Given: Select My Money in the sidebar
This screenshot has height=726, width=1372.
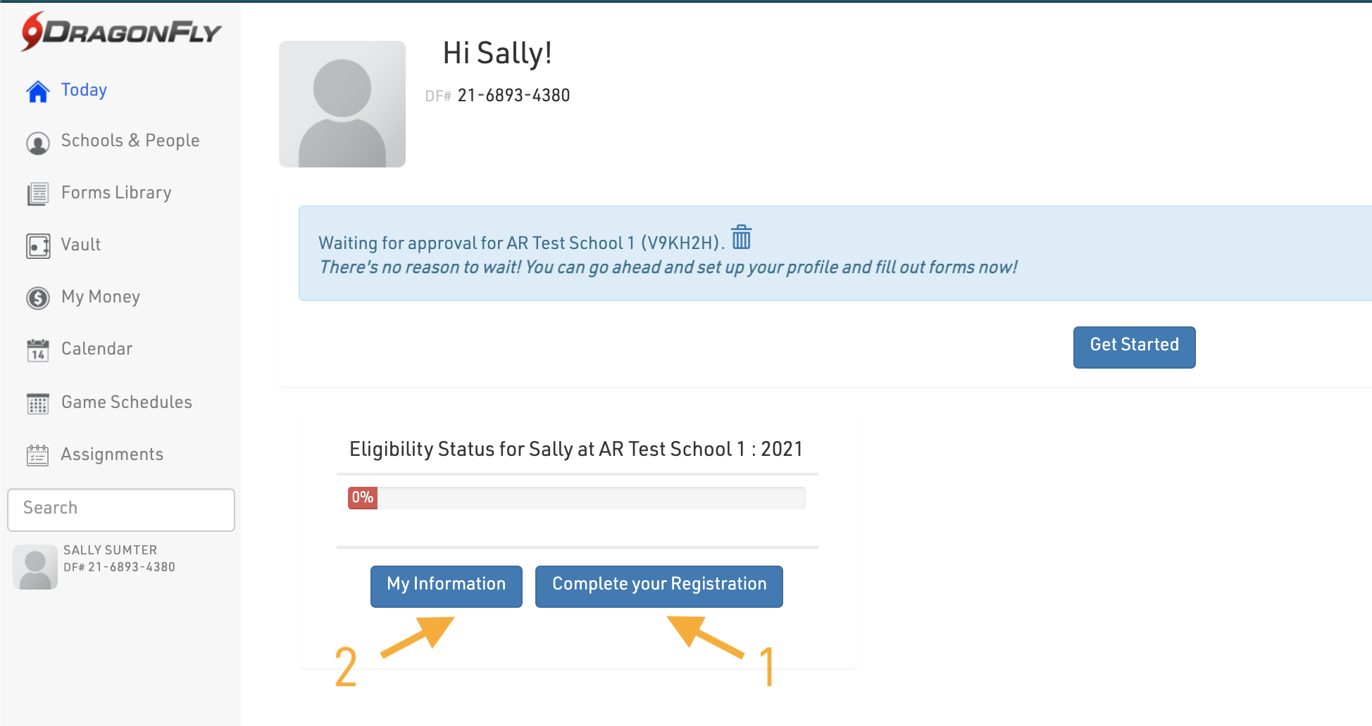Looking at the screenshot, I should click(101, 297).
